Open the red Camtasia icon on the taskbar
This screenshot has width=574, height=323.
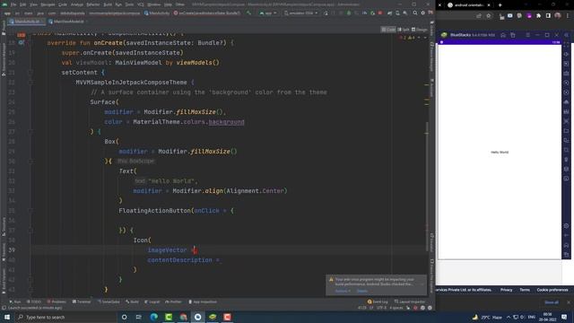click(x=227, y=317)
